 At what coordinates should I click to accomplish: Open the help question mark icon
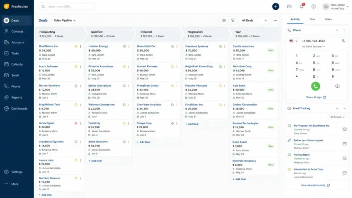(313, 7)
